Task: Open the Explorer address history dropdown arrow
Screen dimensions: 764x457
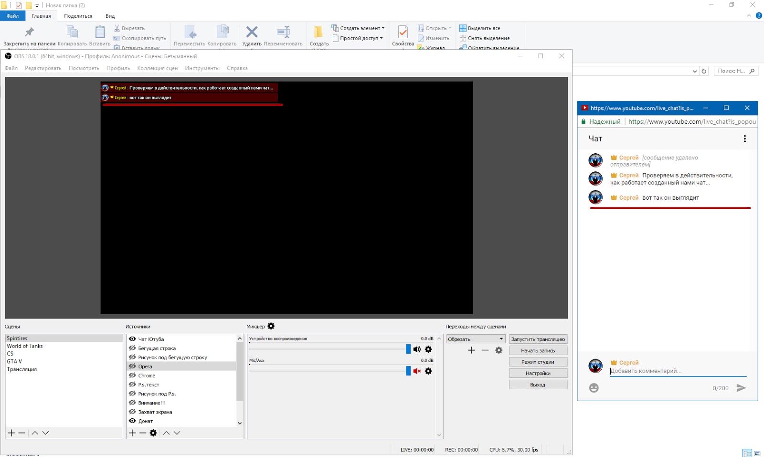Action: pyautogui.click(x=695, y=71)
